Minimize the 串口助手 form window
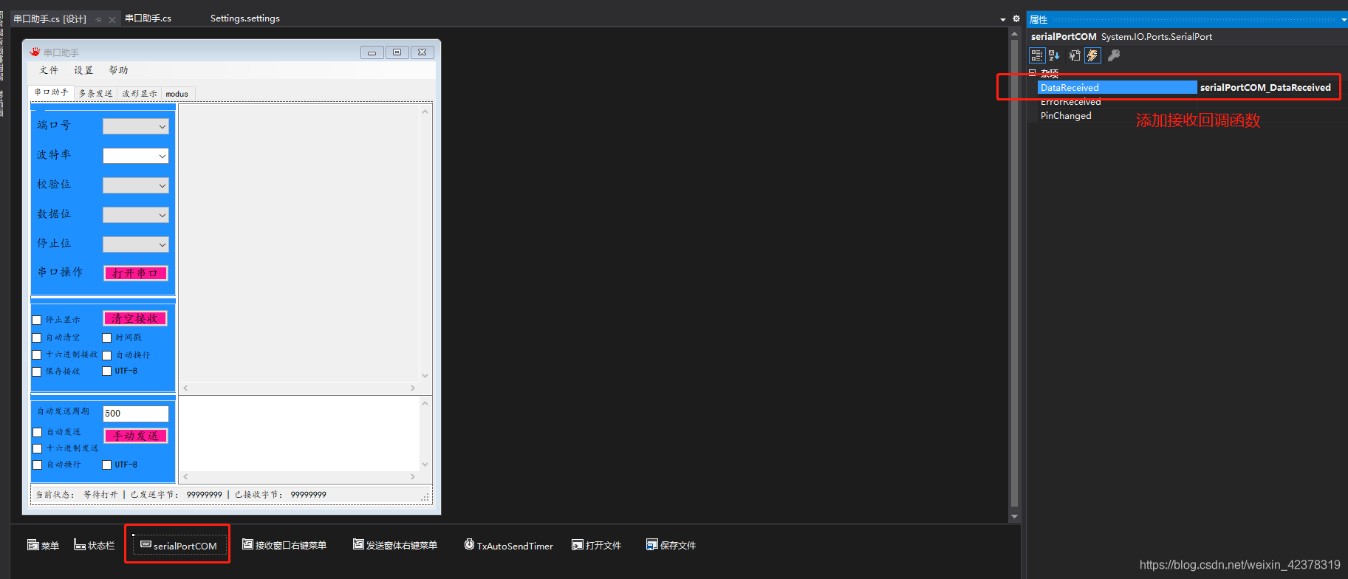1348x579 pixels. tap(372, 52)
